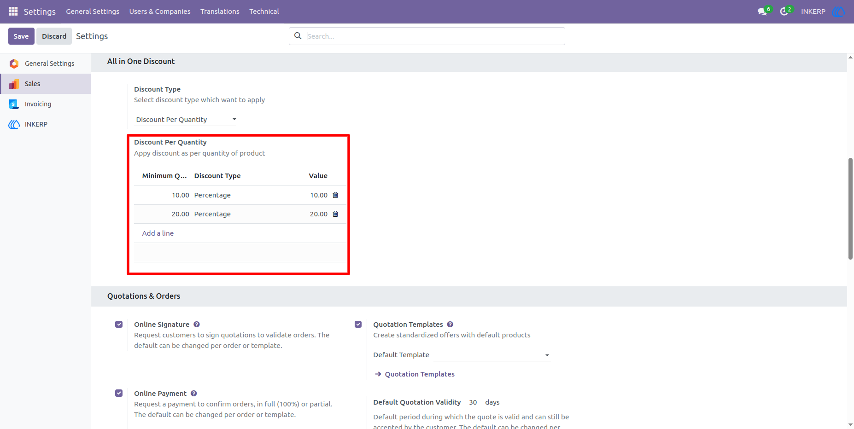The height and width of the screenshot is (429, 854).
Task: Disable the Online Signature checkbox
Action: pos(119,325)
